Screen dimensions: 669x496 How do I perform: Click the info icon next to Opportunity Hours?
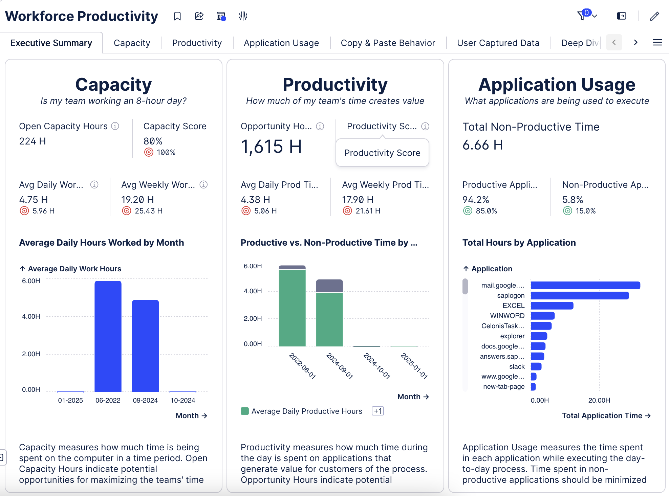[320, 126]
